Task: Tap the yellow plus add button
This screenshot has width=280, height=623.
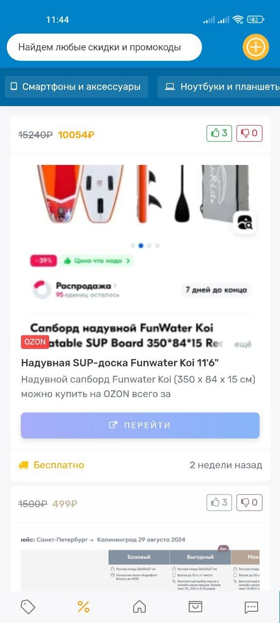Action: pos(256,47)
